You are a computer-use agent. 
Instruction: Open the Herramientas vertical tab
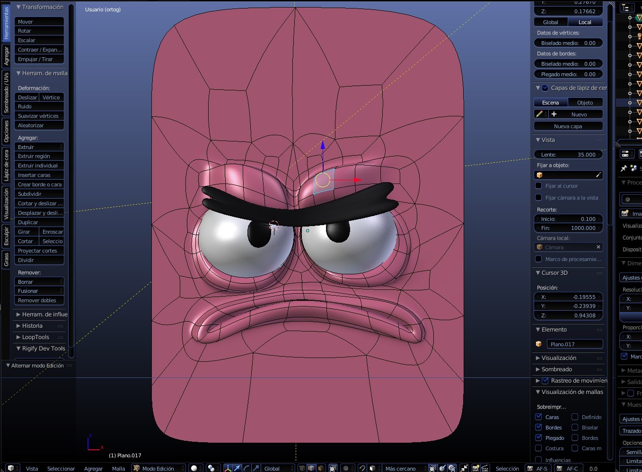point(6,23)
